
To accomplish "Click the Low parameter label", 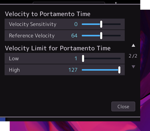I will pos(14,59).
